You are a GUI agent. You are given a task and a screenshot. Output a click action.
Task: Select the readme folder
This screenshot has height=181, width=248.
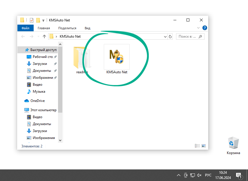pyautogui.click(x=82, y=60)
